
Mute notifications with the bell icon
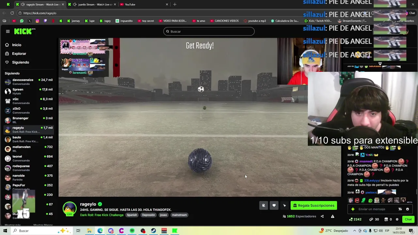(x=264, y=205)
